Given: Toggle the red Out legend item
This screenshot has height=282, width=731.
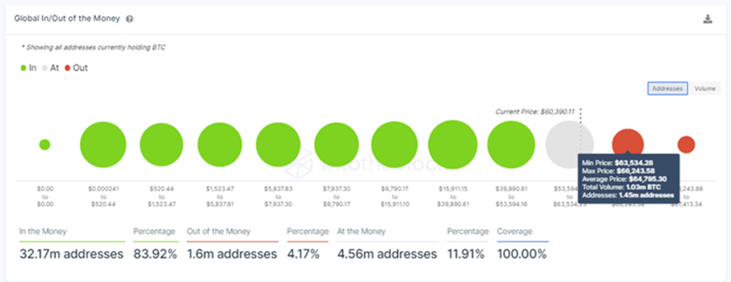Looking at the screenshot, I should (x=76, y=68).
